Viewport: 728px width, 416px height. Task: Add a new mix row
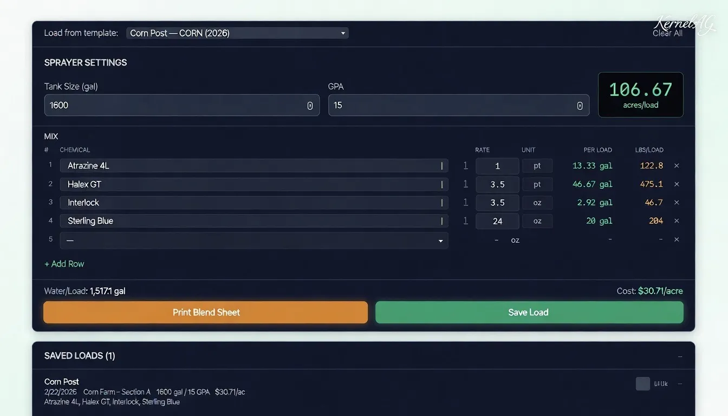64,264
